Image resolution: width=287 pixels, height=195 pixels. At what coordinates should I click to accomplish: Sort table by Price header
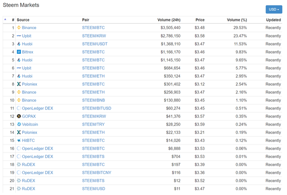[x=200, y=20]
